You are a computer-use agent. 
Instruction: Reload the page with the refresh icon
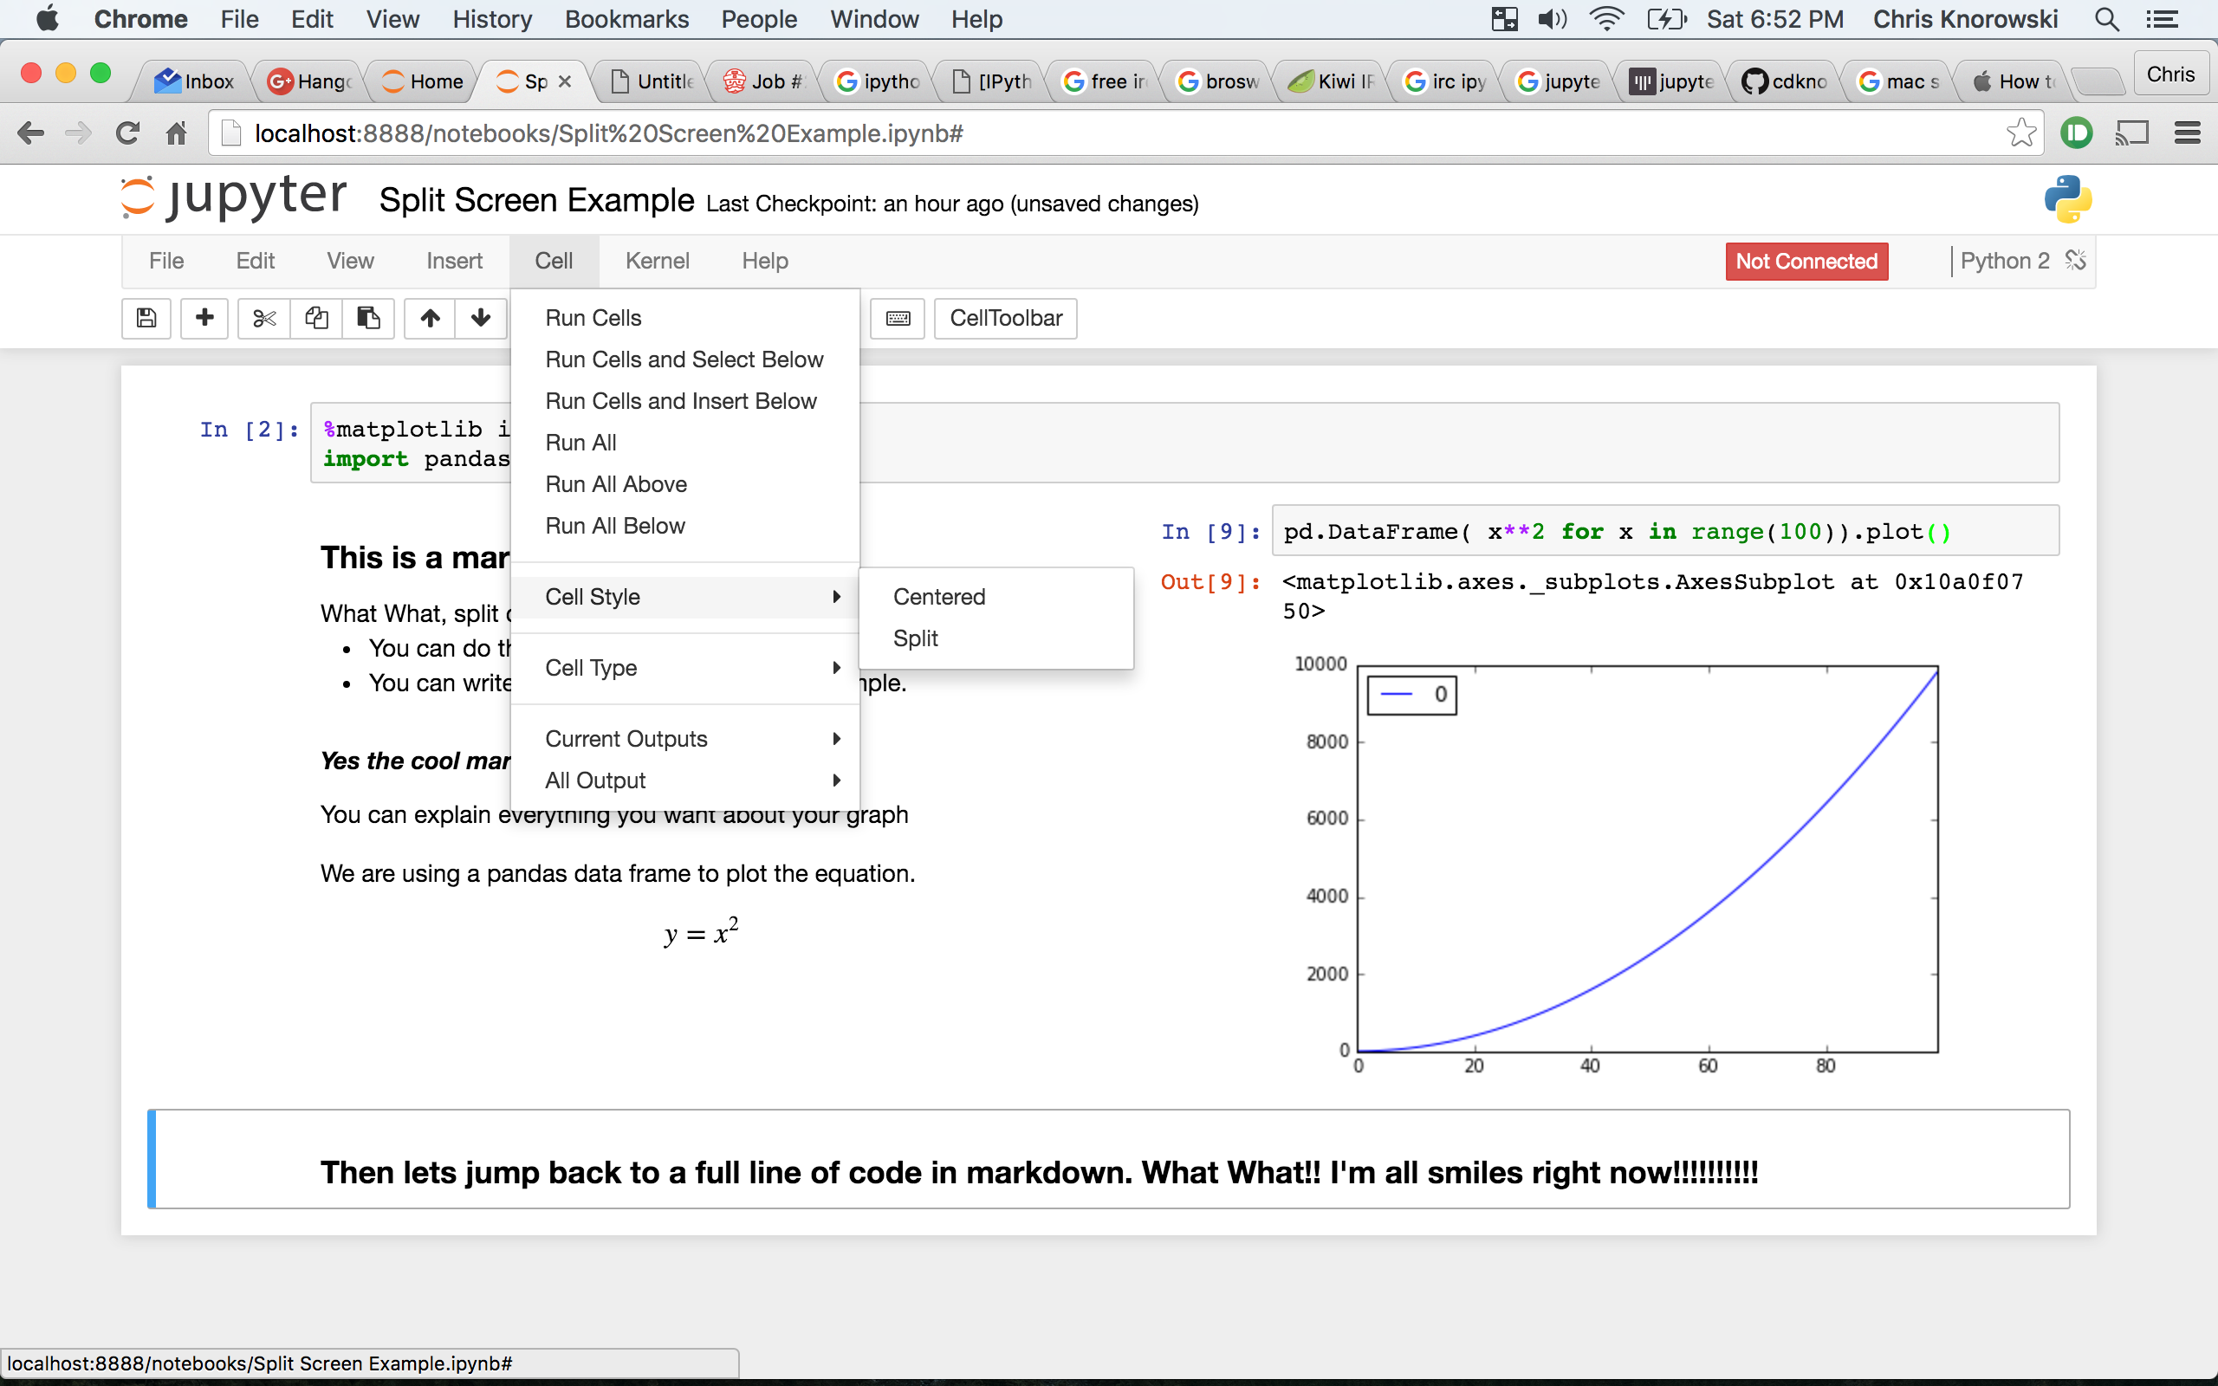click(127, 133)
